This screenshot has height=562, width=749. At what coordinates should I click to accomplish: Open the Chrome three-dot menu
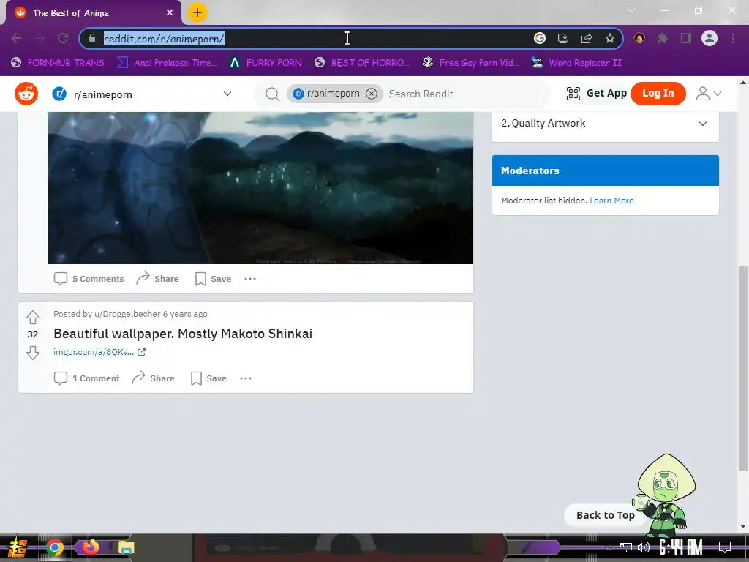point(733,38)
